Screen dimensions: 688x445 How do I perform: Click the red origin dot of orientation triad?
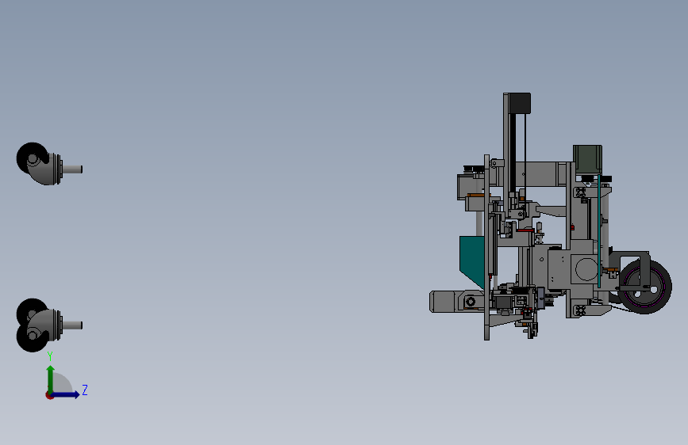tap(49, 395)
